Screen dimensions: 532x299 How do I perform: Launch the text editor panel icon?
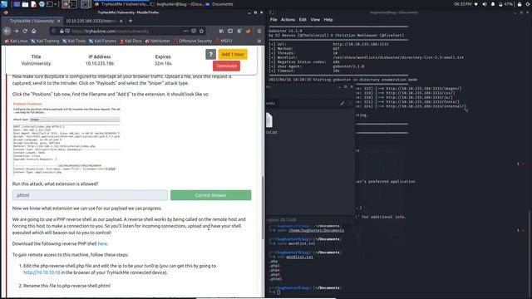coord(33,4)
